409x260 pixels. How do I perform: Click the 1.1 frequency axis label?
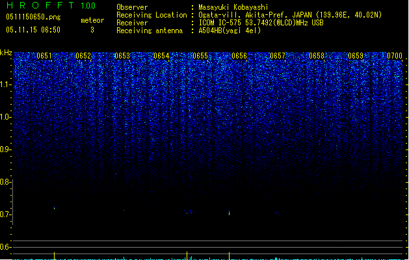tap(5, 84)
